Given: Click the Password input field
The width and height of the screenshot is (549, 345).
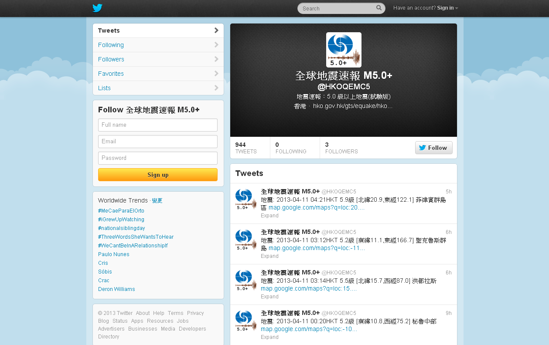Looking at the screenshot, I should point(158,158).
